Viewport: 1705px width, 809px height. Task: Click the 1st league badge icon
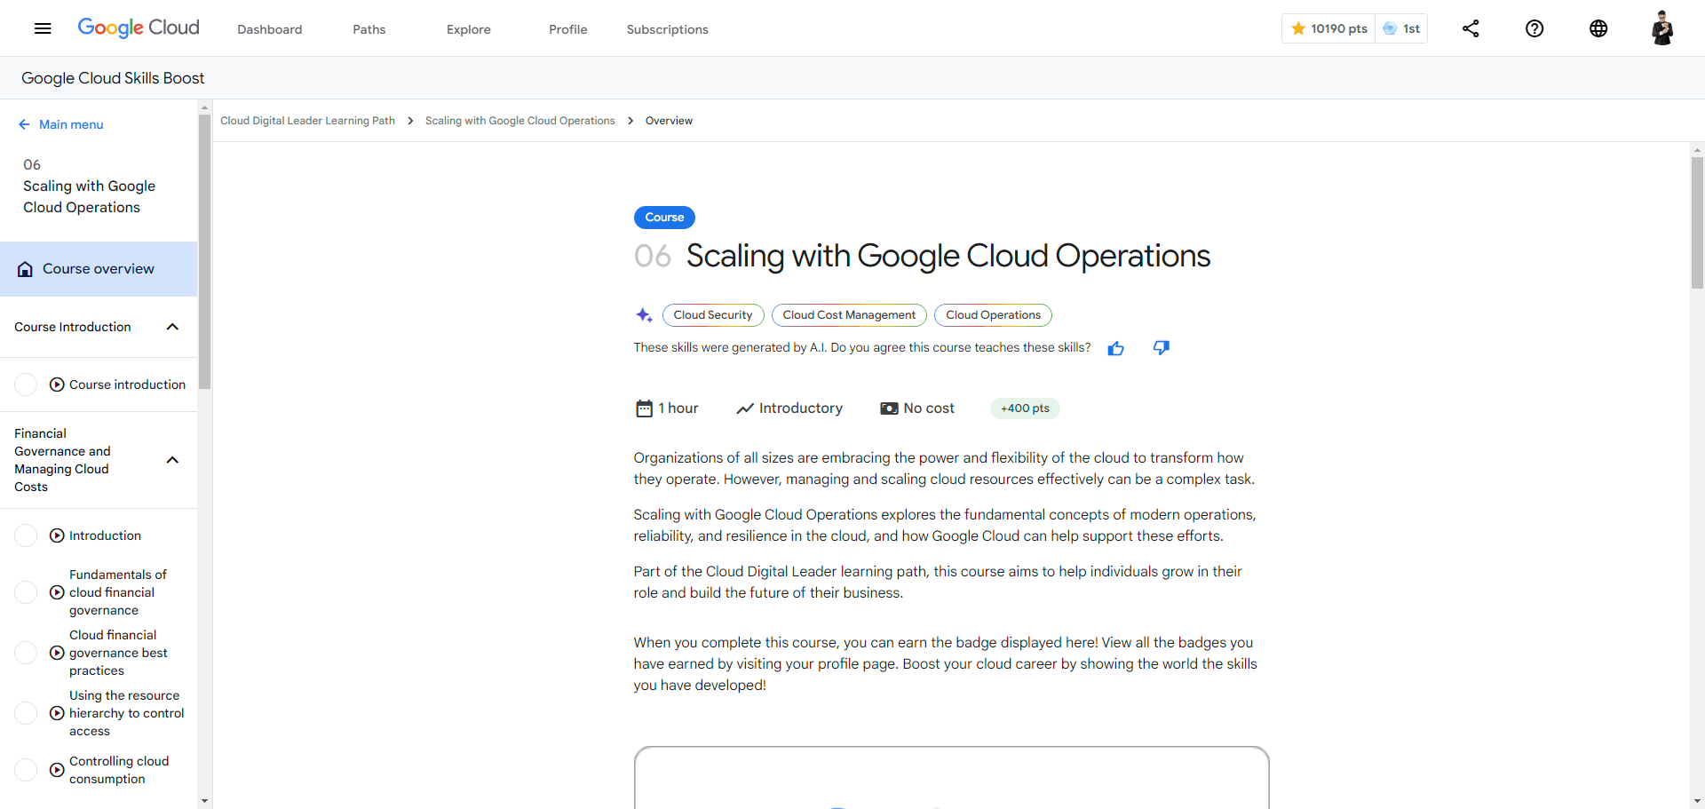(1391, 28)
